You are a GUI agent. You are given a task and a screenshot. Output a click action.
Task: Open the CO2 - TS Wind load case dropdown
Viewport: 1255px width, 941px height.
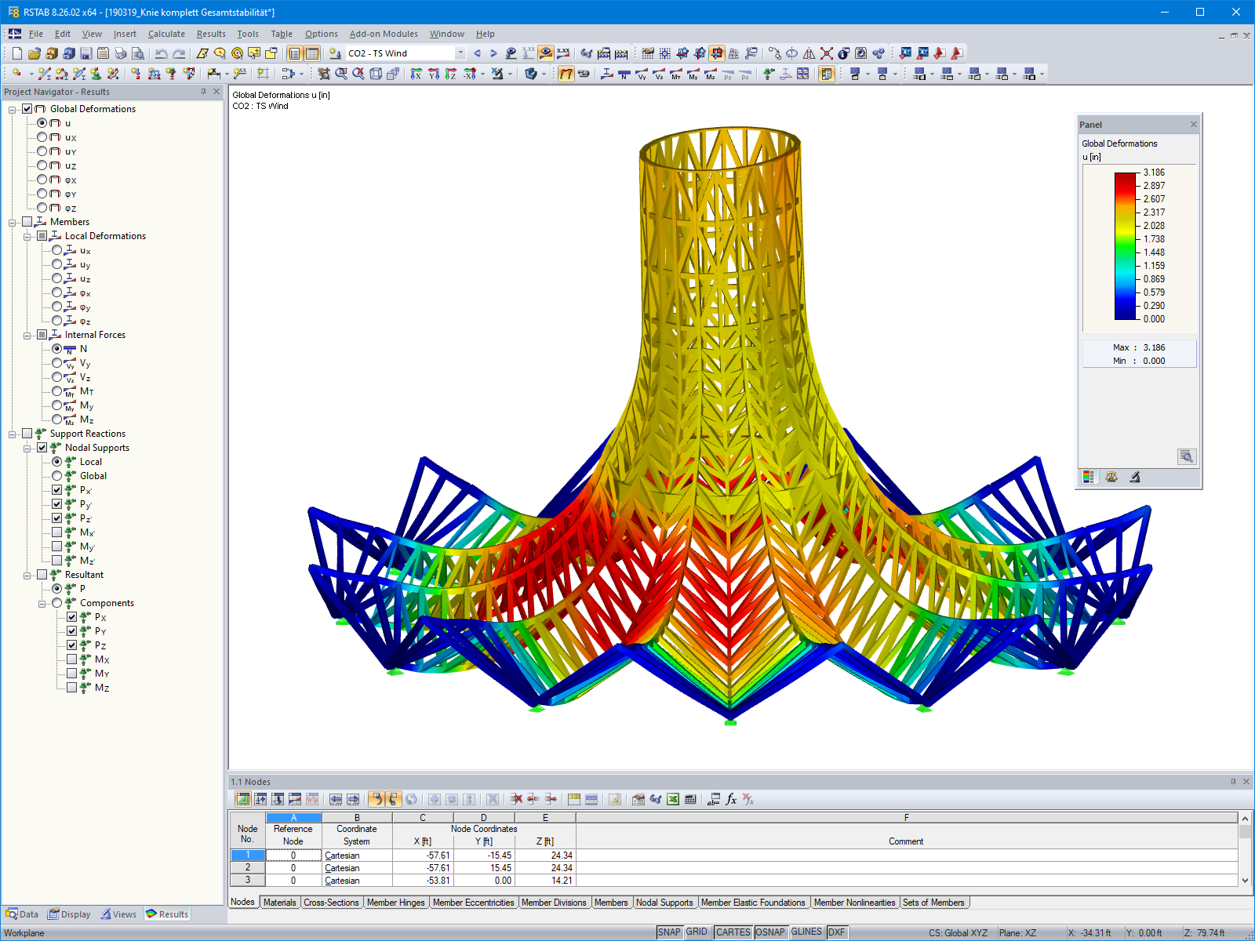point(461,53)
